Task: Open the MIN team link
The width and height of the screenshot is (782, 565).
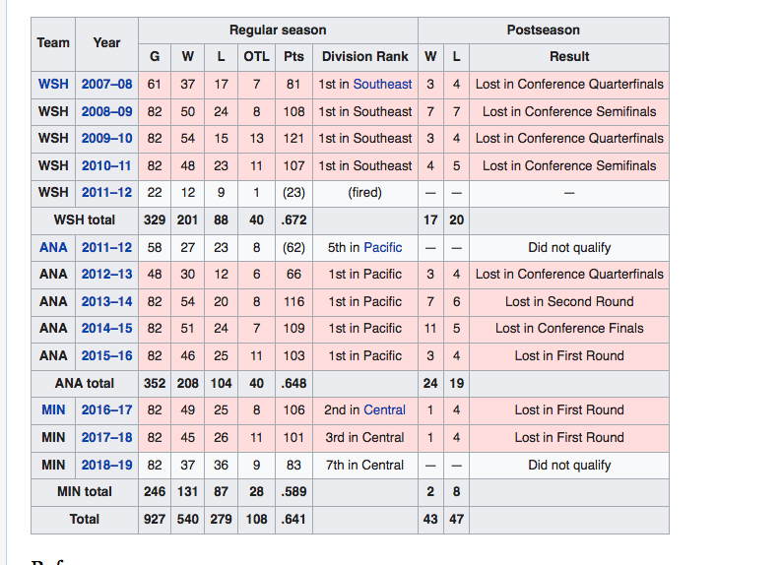Action: tap(53, 410)
